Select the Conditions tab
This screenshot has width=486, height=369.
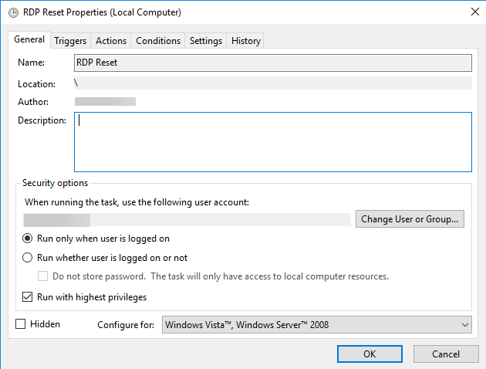pos(158,41)
